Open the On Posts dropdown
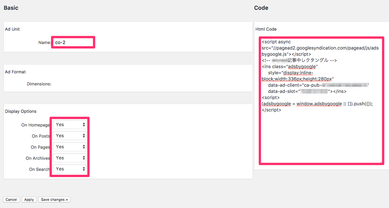The height and width of the screenshot is (208, 389). coord(70,136)
